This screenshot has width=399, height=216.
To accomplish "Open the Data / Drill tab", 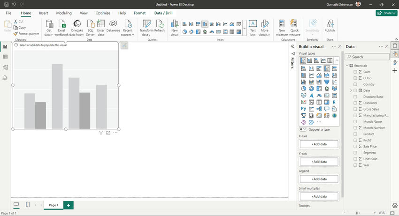I will (163, 13).
